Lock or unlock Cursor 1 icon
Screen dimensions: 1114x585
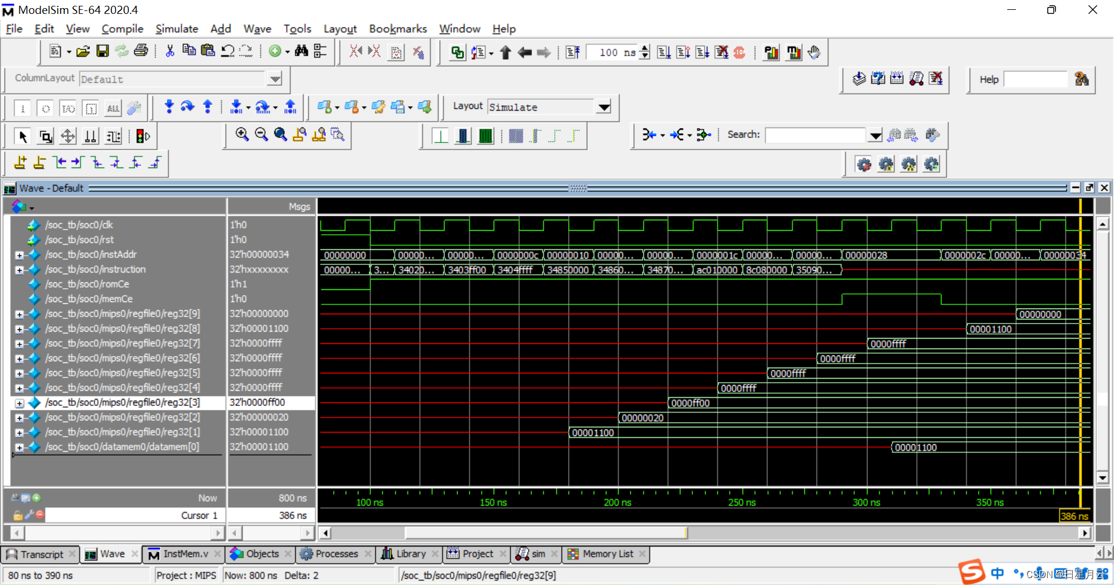click(17, 515)
